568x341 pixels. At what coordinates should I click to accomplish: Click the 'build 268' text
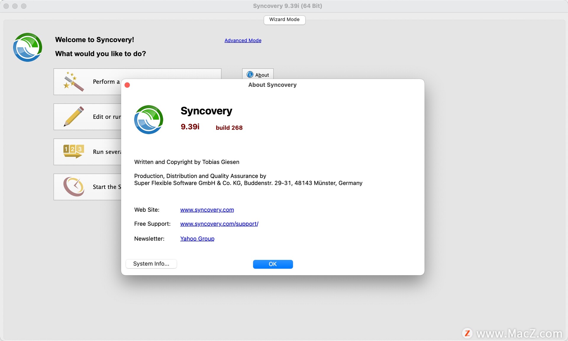tap(229, 128)
